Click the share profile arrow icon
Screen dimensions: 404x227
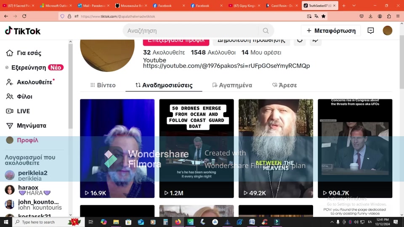pos(315,40)
